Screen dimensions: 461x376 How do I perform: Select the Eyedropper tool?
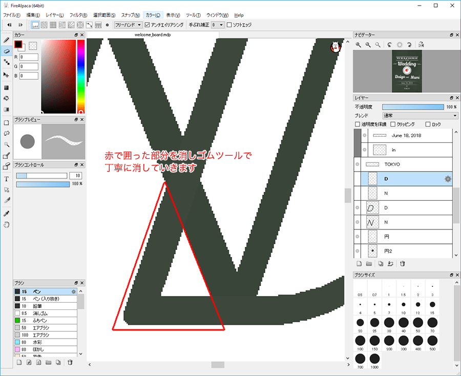7,213
